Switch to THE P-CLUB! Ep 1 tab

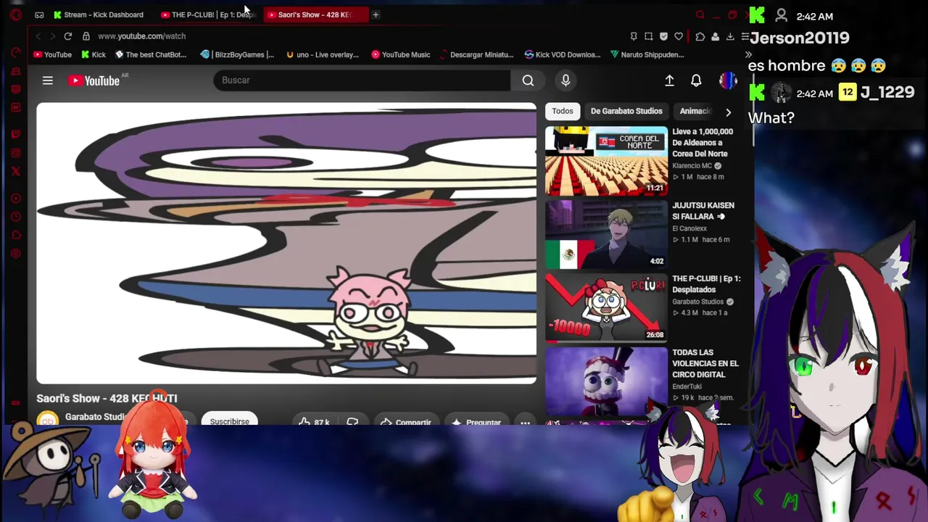point(207,14)
